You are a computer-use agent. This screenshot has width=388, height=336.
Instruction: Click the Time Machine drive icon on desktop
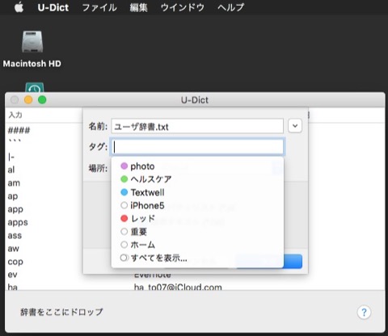pyautogui.click(x=35, y=87)
